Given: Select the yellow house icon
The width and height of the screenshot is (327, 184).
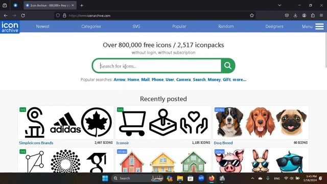Looking at the screenshot, I should [163, 163].
